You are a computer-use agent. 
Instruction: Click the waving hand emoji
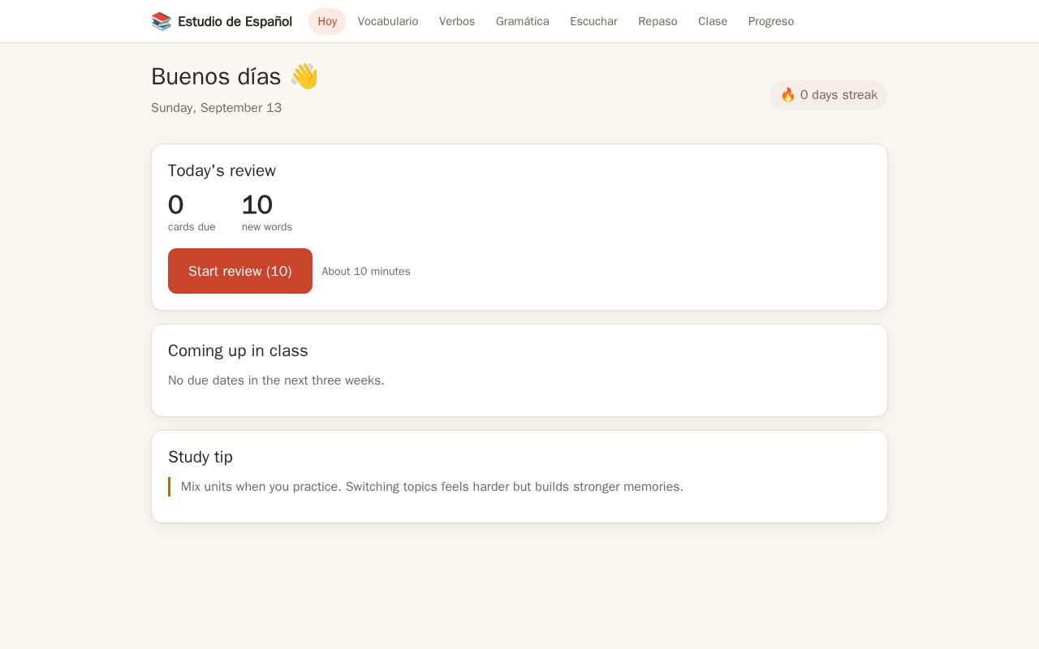pyautogui.click(x=304, y=76)
